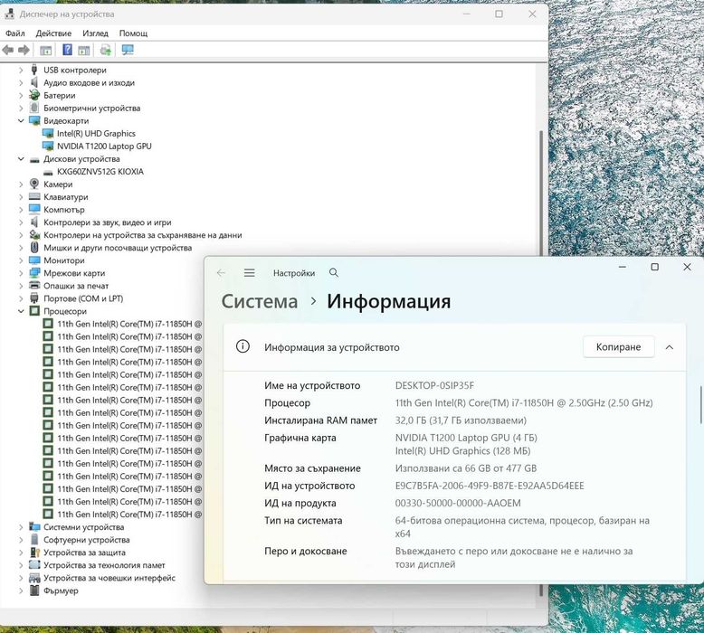704x633 pixels.
Task: Click device ID value E9C7B5FA-2006-49F9-B87E-E92AA5D64EEE
Action: 490,486
